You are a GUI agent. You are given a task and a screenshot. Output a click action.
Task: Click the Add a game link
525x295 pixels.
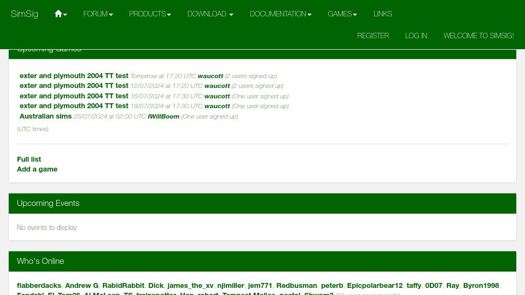pos(37,169)
